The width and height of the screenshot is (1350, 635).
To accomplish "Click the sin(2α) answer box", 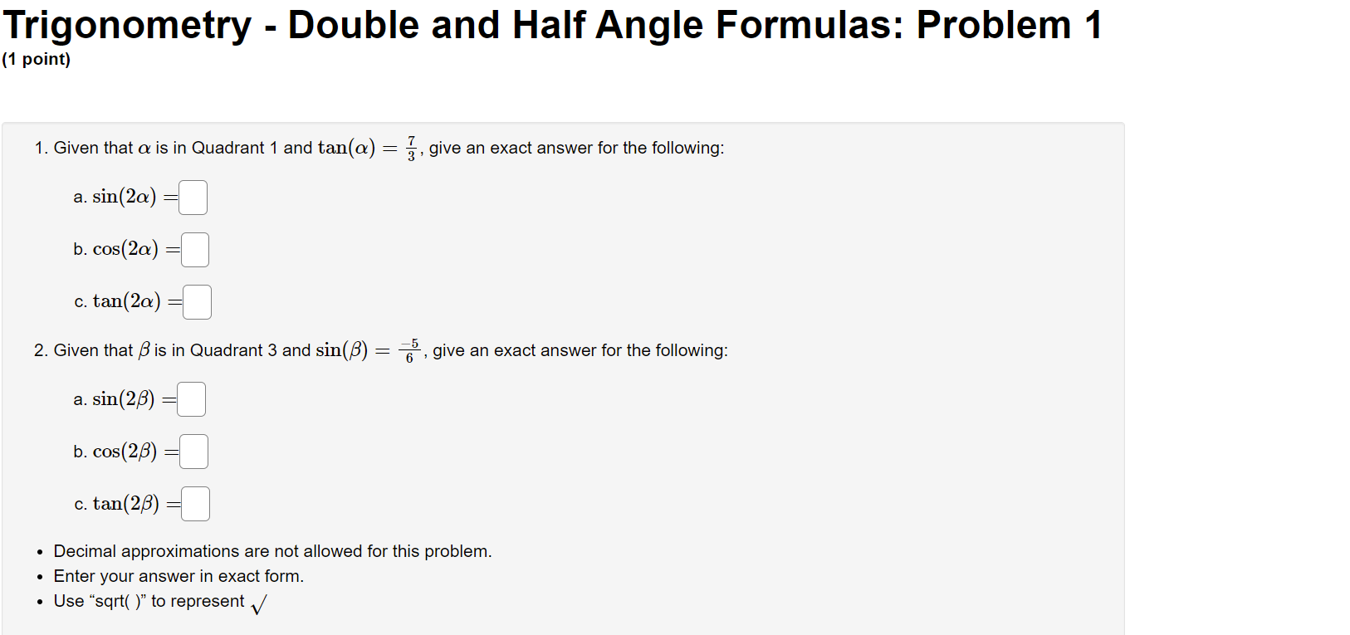I will pos(192,197).
